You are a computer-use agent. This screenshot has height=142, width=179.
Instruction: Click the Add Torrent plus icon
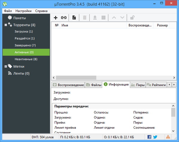(55, 18)
